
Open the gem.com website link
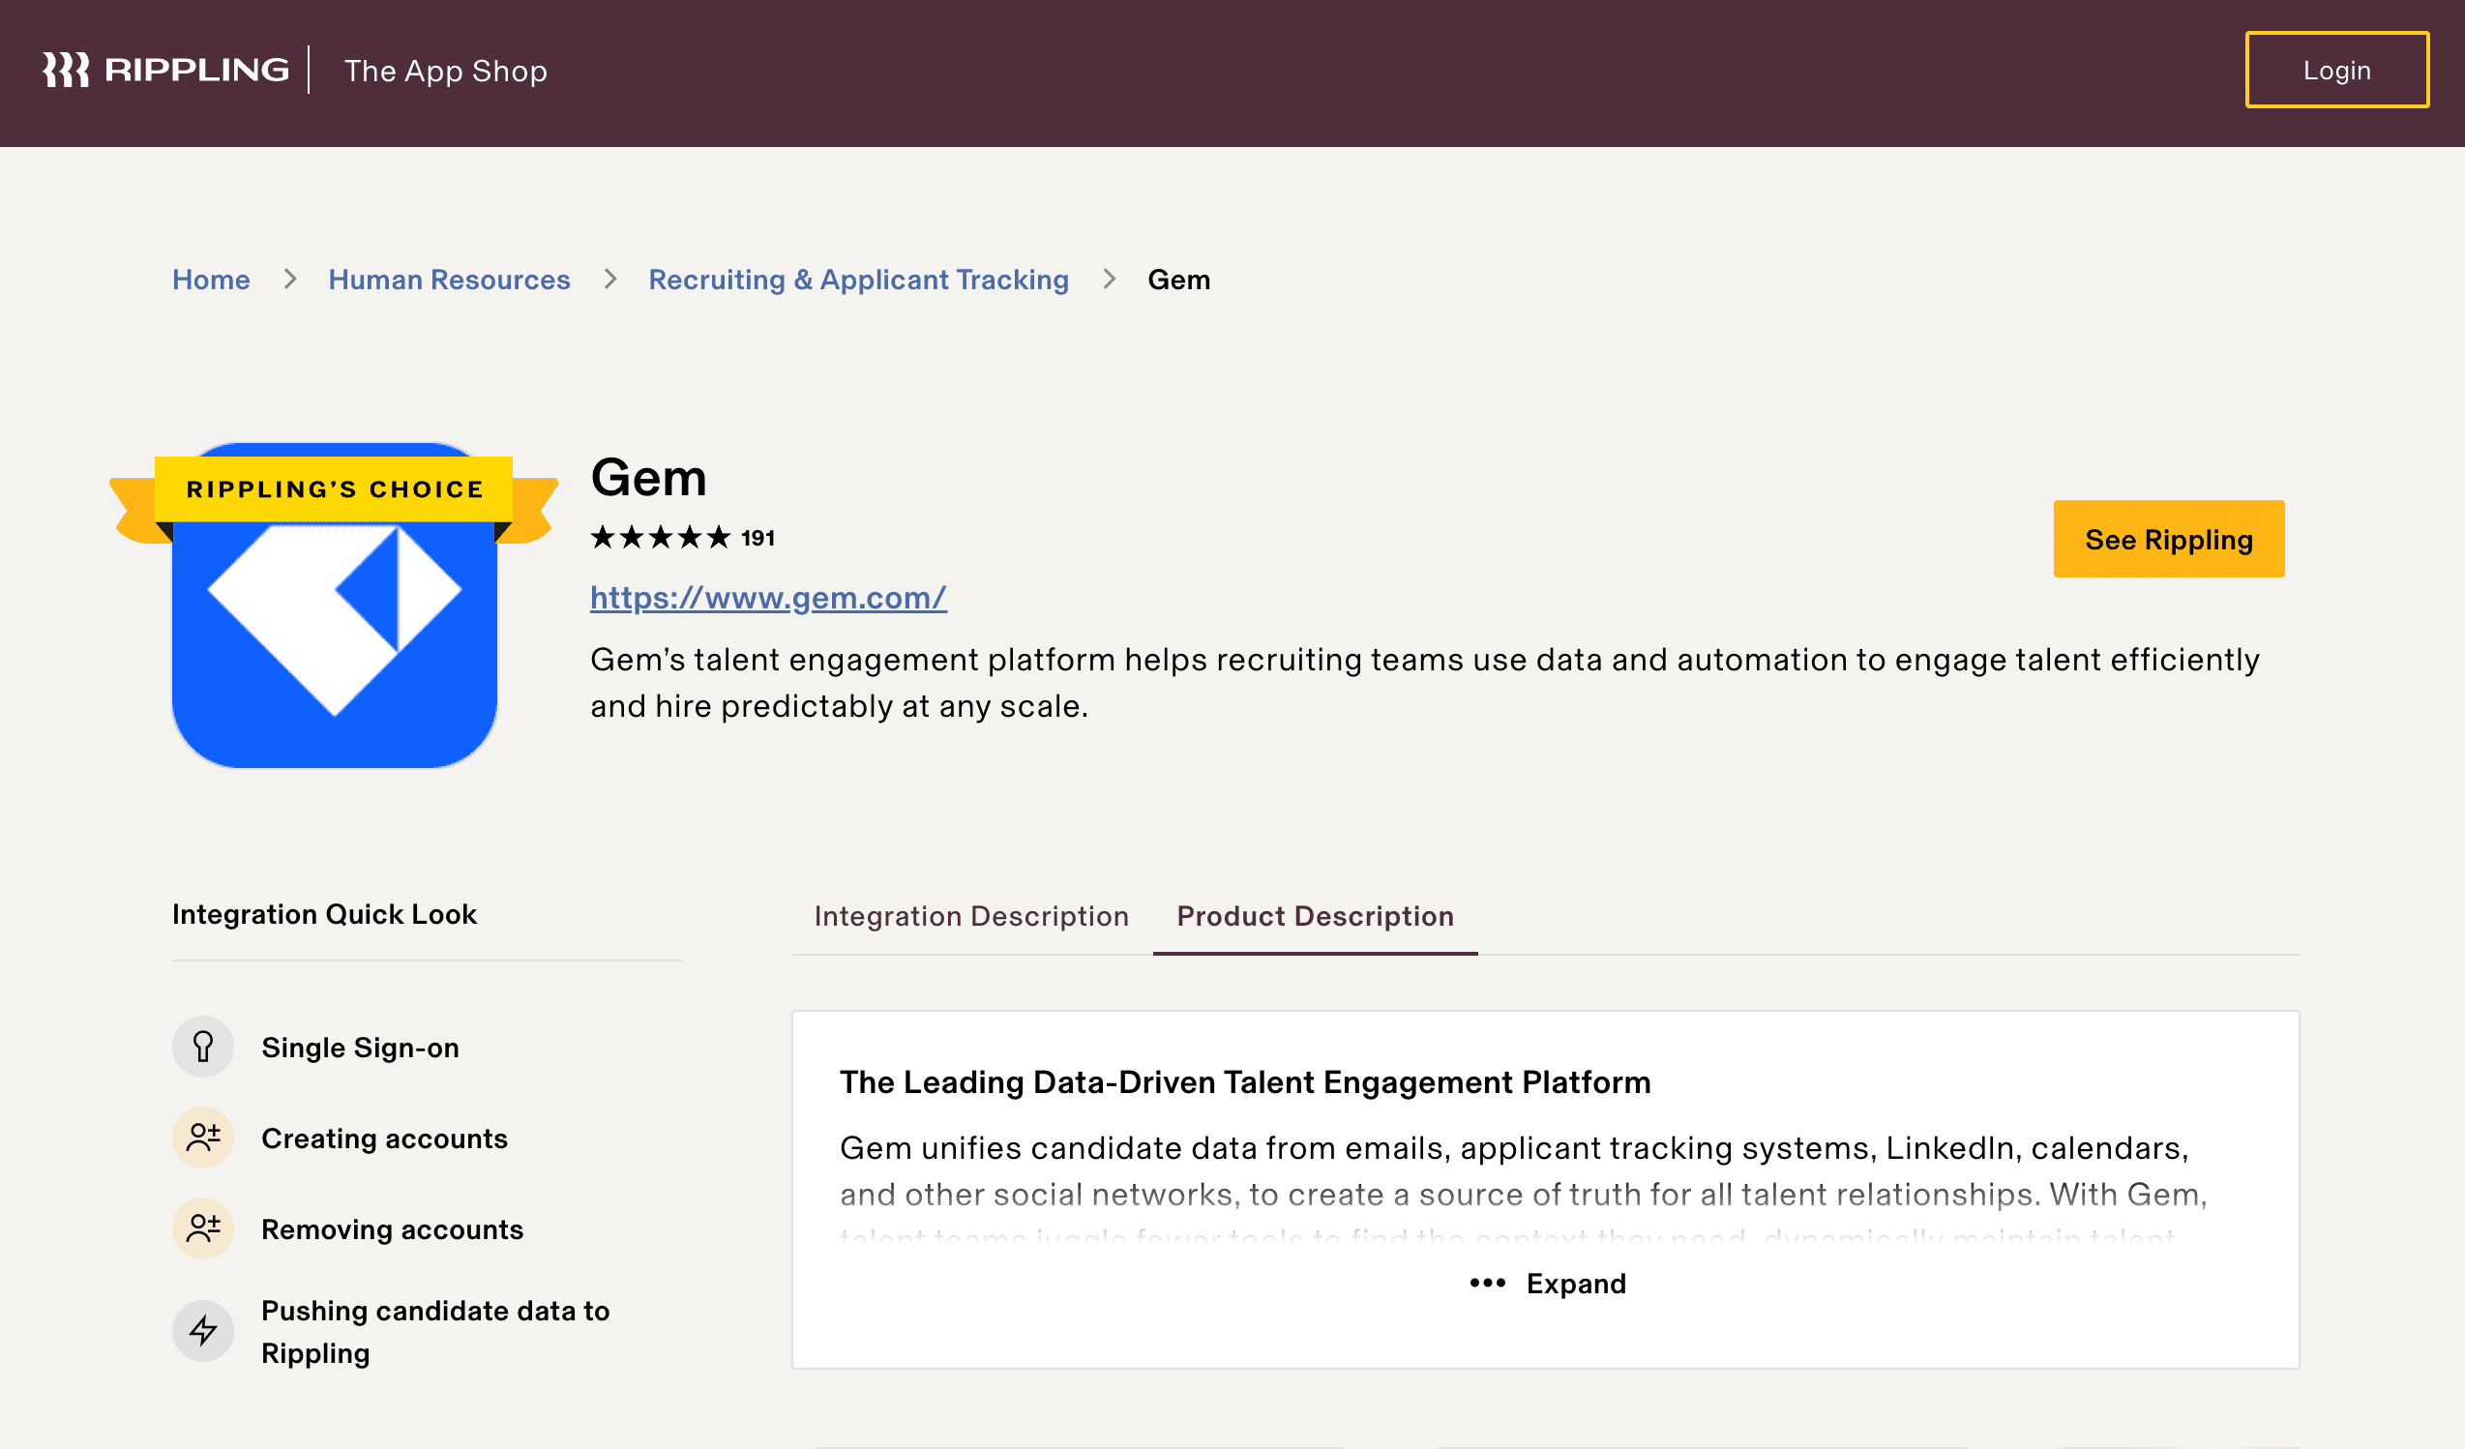coord(768,598)
